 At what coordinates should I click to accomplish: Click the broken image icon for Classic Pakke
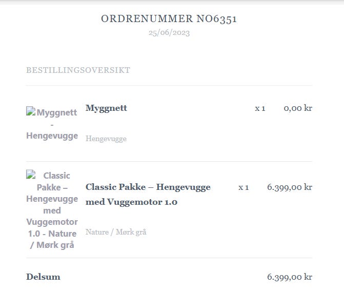pyautogui.click(x=31, y=175)
